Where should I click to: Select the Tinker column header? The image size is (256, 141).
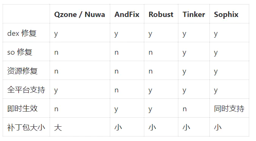click(194, 14)
